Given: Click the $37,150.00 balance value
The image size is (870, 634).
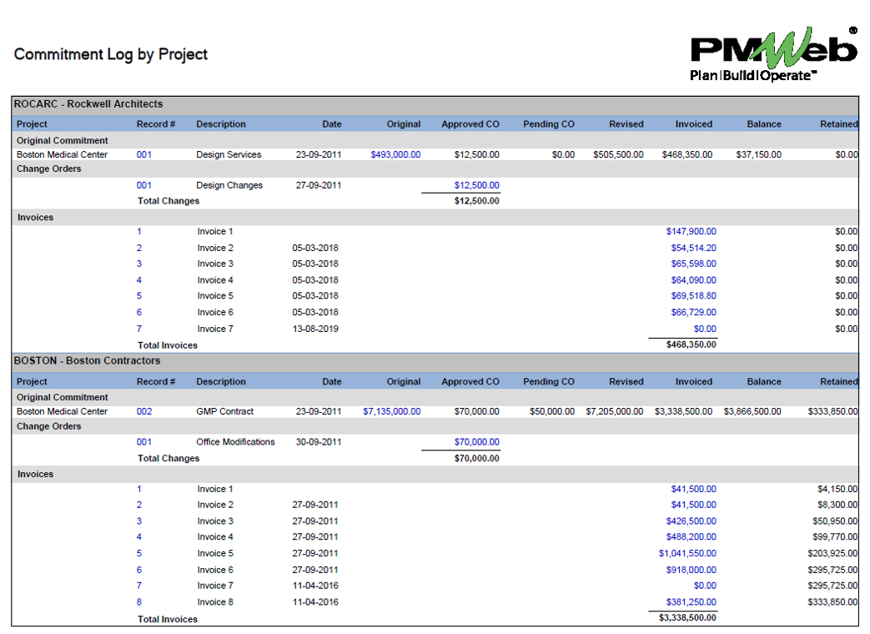Looking at the screenshot, I should pos(758,155).
